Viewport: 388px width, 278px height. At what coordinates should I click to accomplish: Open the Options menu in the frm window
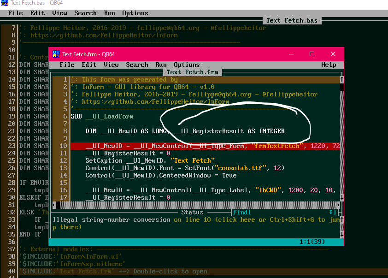tap(187, 65)
